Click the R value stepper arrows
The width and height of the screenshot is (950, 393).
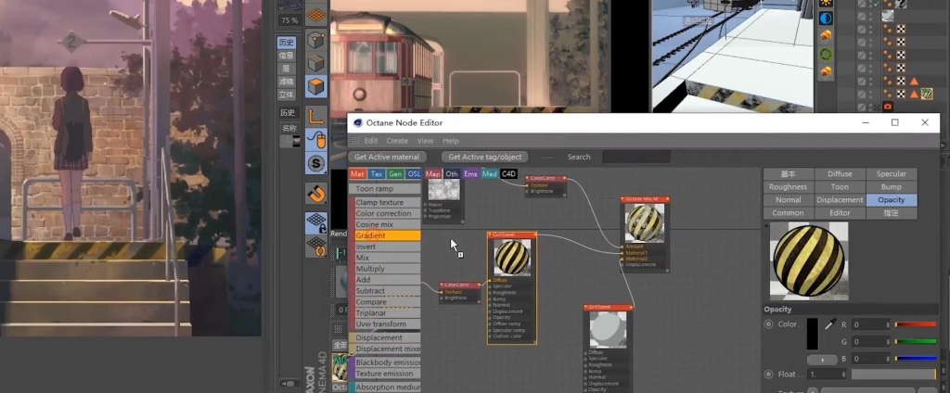click(888, 324)
